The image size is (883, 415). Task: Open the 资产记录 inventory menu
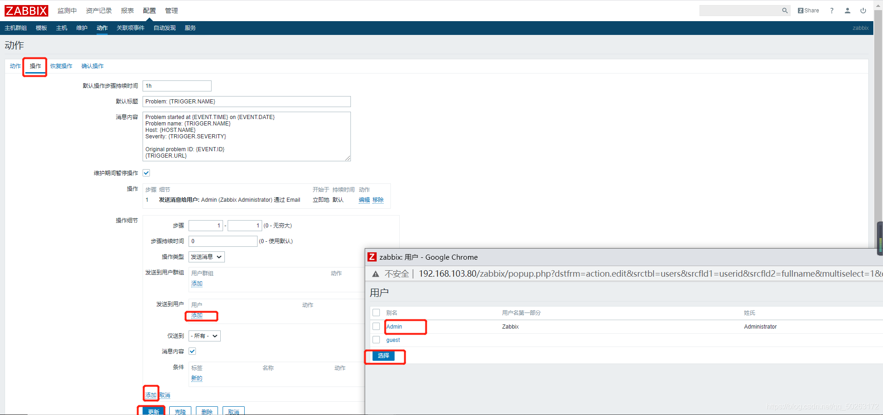(x=99, y=11)
